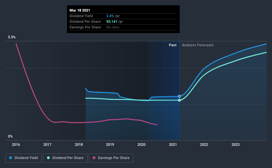
Task: Click the €0.141 dividend per share value
Action: pos(112,21)
